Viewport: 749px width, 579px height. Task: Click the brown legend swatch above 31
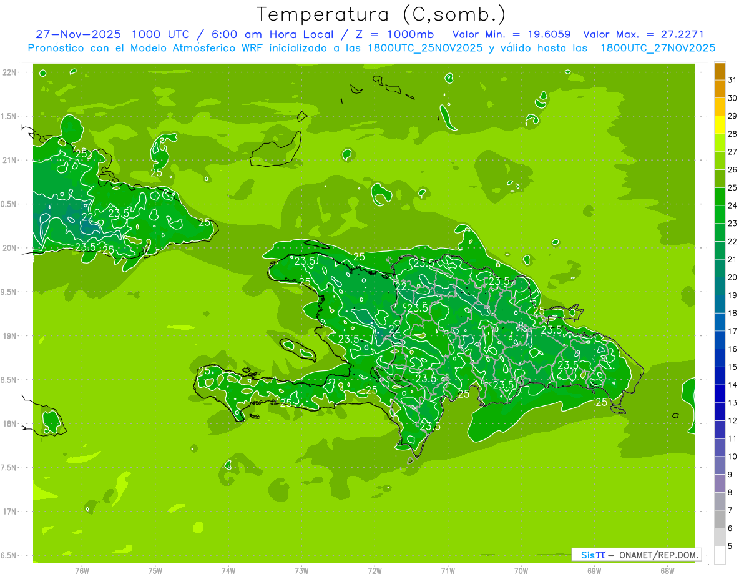[720, 71]
